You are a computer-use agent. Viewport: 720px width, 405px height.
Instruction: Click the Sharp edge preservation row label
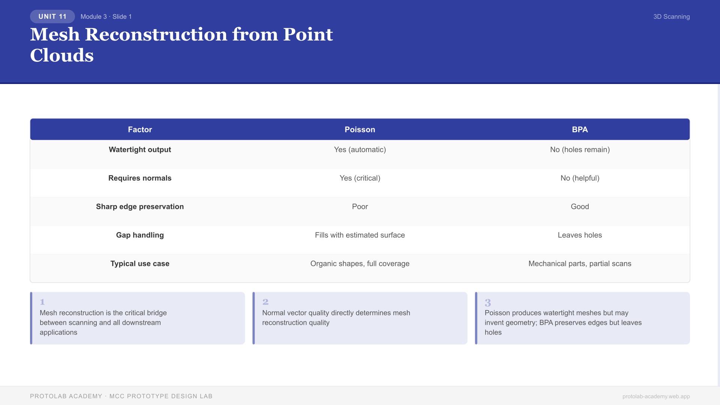coord(140,207)
